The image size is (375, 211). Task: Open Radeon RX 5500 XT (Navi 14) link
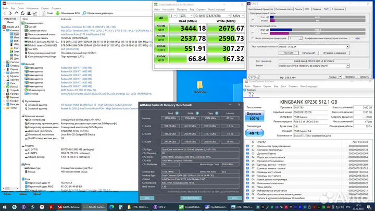(x=79, y=90)
